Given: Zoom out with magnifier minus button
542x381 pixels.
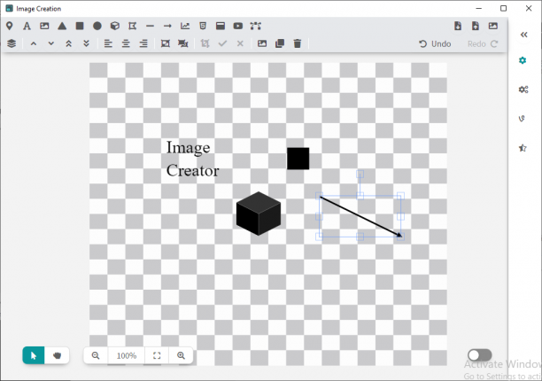Looking at the screenshot, I should (x=96, y=355).
